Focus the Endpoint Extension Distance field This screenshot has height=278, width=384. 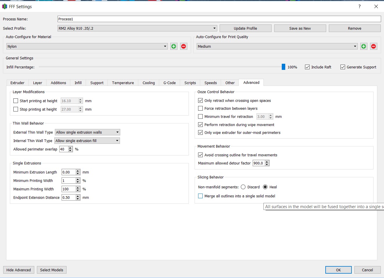(69, 197)
